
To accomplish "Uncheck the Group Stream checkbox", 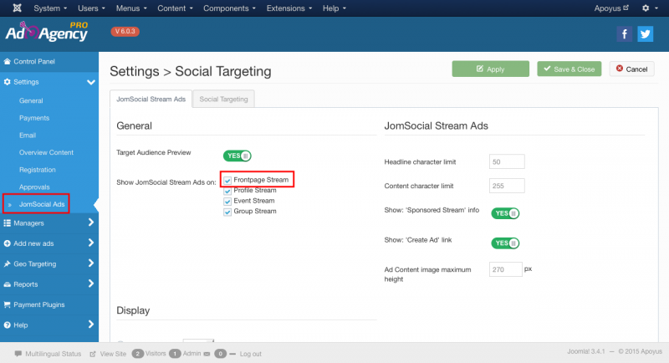I will 227,212.
